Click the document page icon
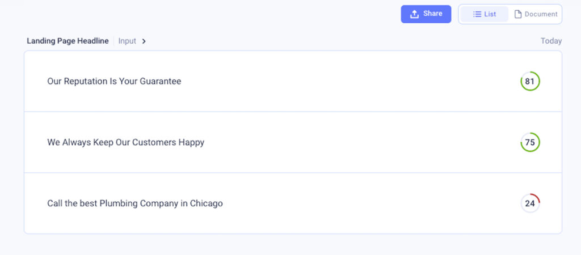The image size is (581, 255). 517,14
